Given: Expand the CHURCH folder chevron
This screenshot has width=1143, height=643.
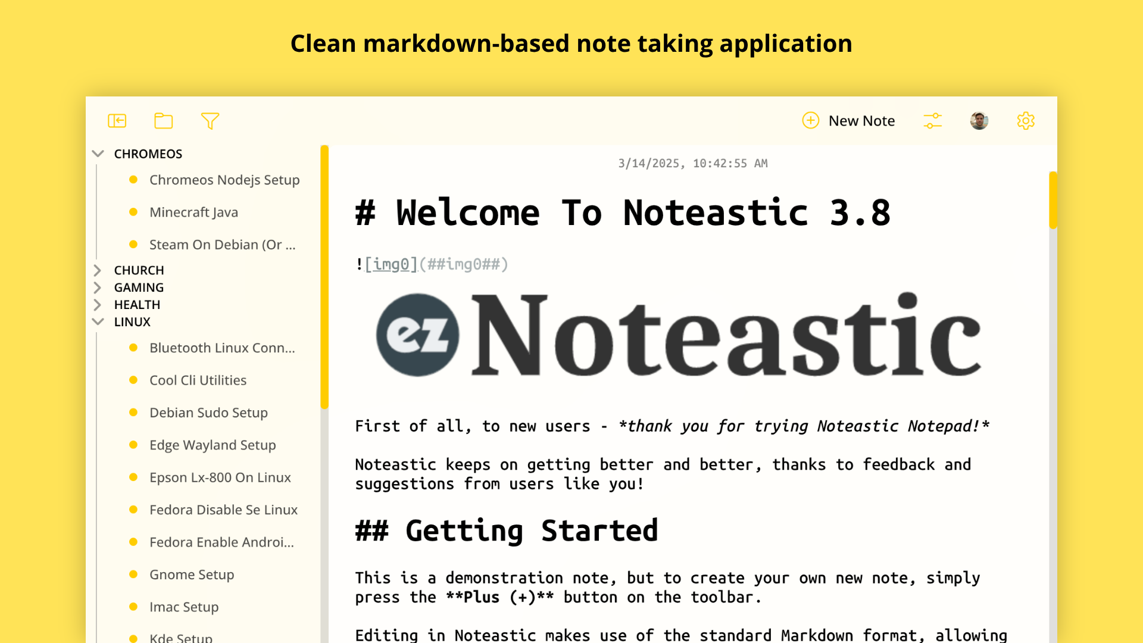Looking at the screenshot, I should pos(98,270).
